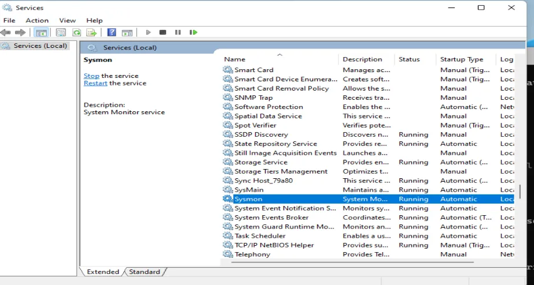This screenshot has height=285, width=534.
Task: Click the Services title bar gear icon
Action: (x=7, y=7)
